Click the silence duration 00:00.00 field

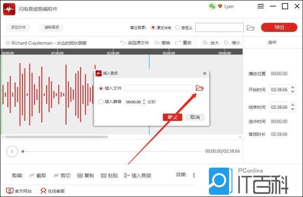pyautogui.click(x=133, y=102)
